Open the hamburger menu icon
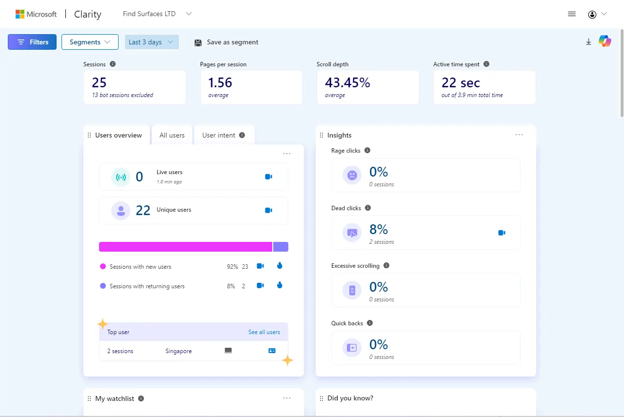 click(572, 14)
